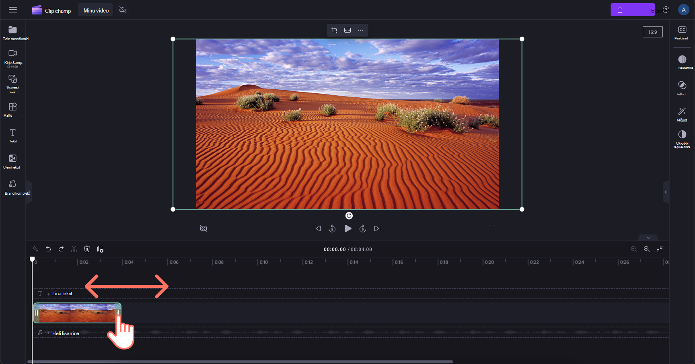Collapse the timeline with down chevron
695x364 pixels.
(648, 238)
